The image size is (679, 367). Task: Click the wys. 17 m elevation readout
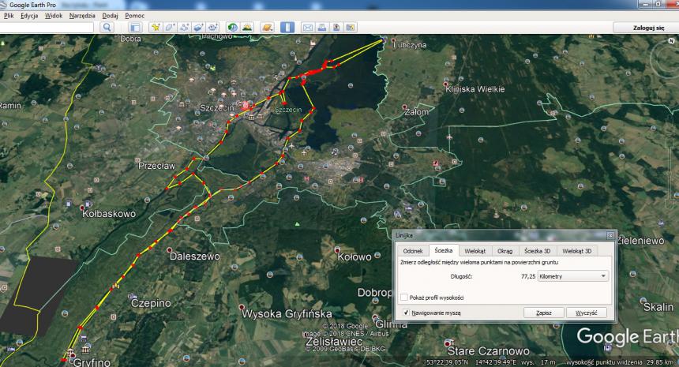(538, 362)
